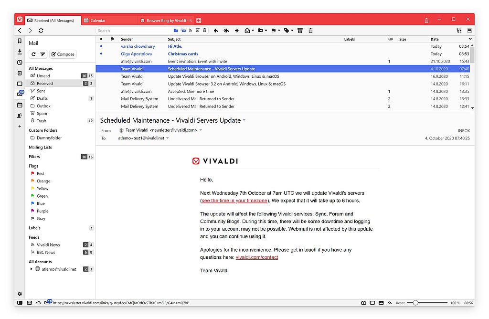This screenshot has height=319, width=489.
Task: Toggle show spam filter in search
Action: pos(198,31)
